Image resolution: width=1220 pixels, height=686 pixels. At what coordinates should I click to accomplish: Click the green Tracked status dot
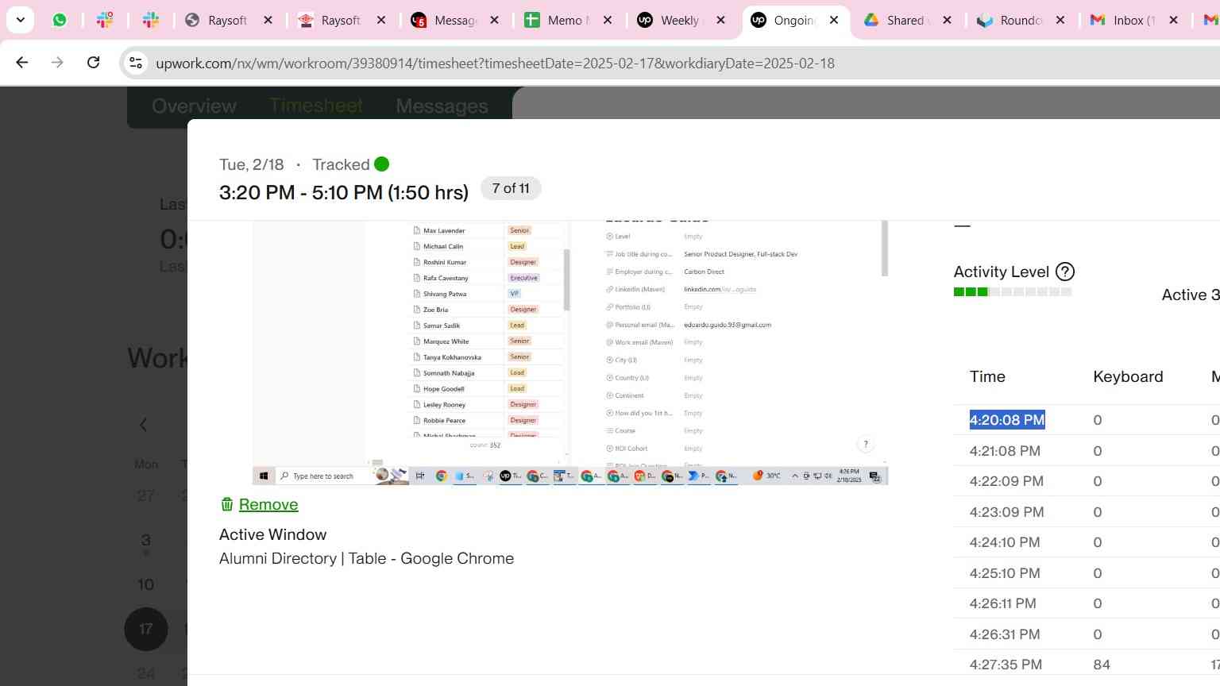tap(382, 164)
